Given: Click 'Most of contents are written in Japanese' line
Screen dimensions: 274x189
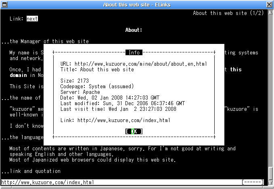Looking at the screenshot, I should point(123,149).
